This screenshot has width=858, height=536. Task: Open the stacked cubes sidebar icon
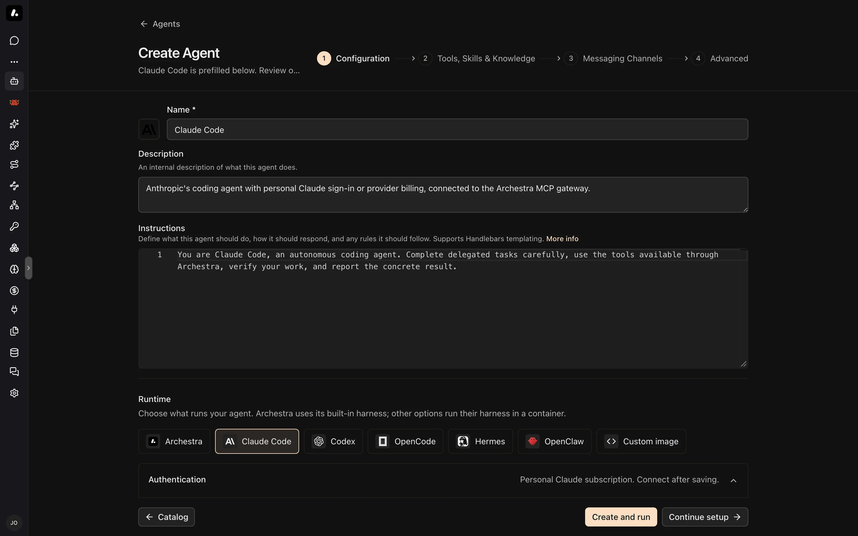[14, 248]
